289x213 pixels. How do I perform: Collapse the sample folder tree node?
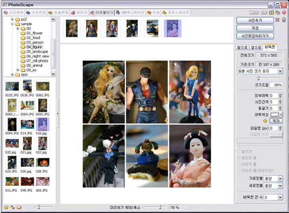coord(12,24)
